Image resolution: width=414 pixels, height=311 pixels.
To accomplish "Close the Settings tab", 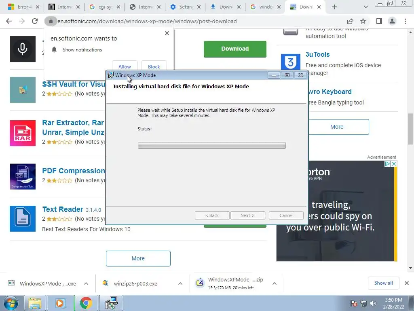I will [199, 7].
